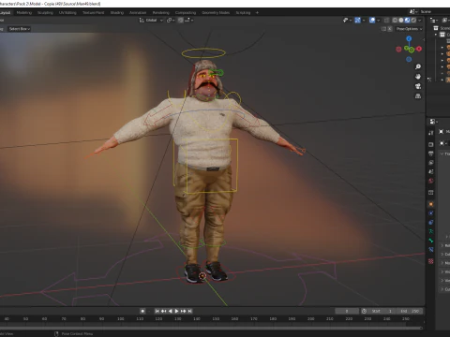450x337 pixels.
Task: Open the Global transform orientation dropdown
Action: pos(151,20)
